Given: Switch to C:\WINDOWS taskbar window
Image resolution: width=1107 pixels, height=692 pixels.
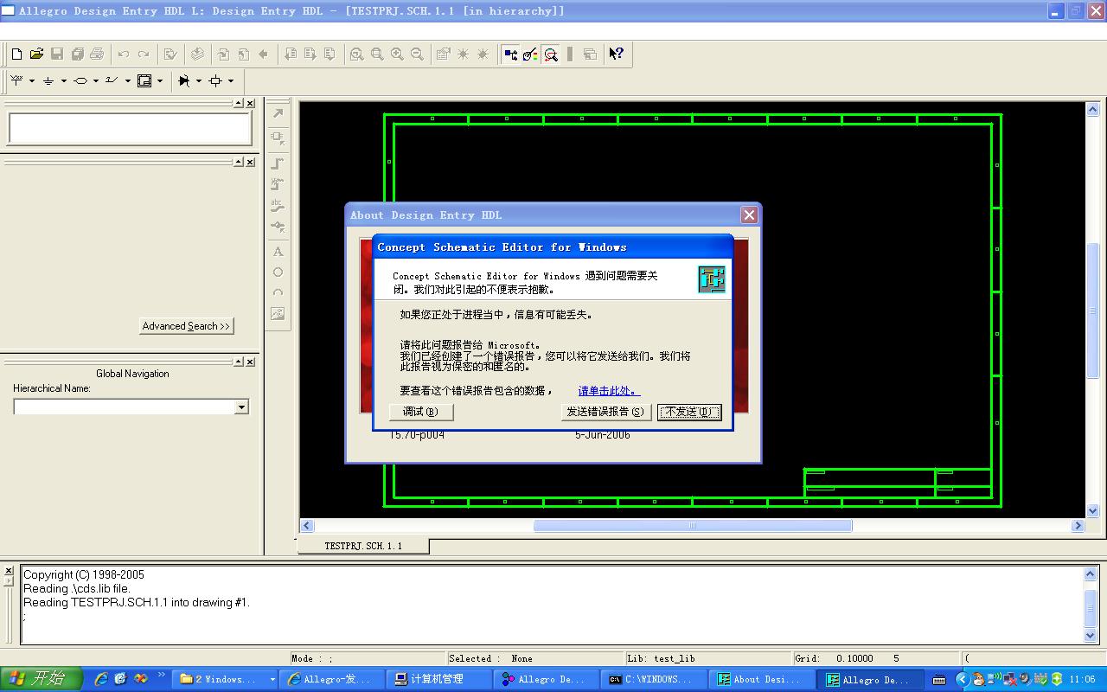Looking at the screenshot, I should click(655, 679).
